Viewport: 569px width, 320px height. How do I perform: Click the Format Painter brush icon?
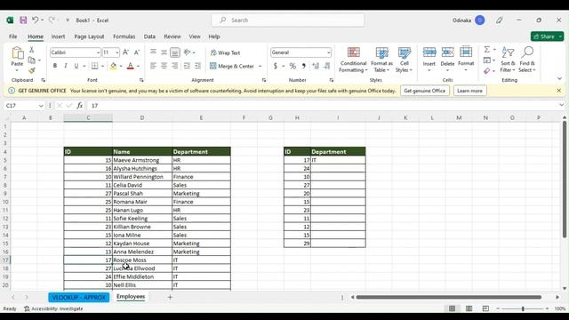(32, 70)
